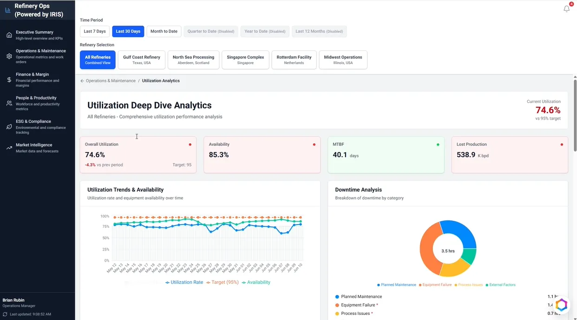577x320 pixels.
Task: Click Planned Maintenance in donut legend
Action: click(x=396, y=285)
